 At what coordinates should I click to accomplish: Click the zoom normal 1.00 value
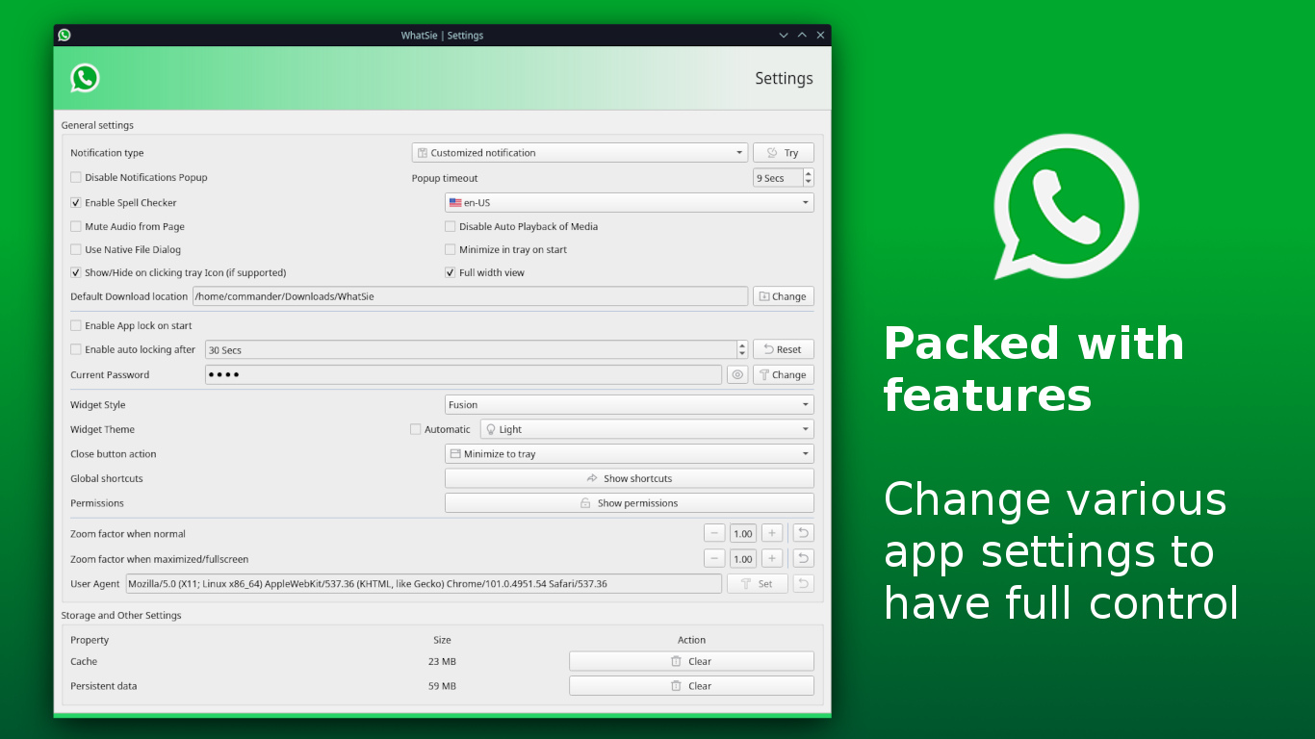pos(743,534)
